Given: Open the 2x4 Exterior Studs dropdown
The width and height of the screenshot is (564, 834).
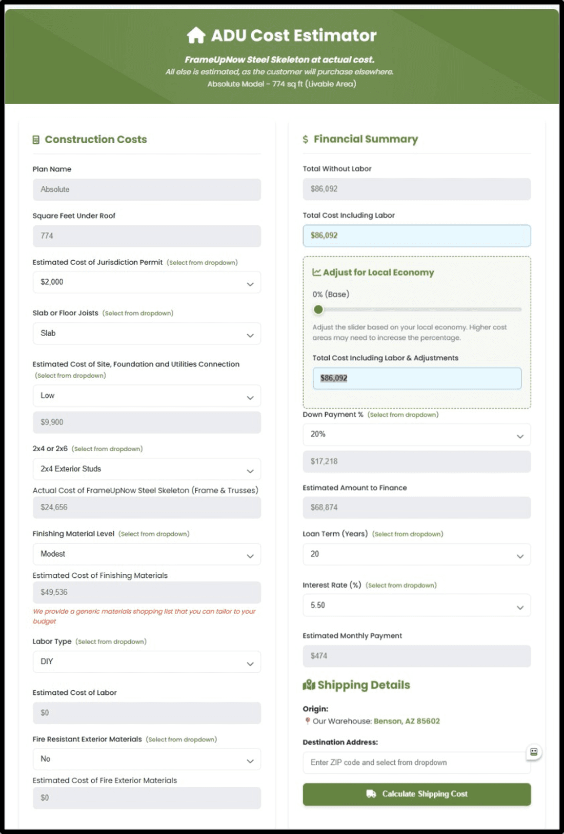Looking at the screenshot, I should coord(147,469).
